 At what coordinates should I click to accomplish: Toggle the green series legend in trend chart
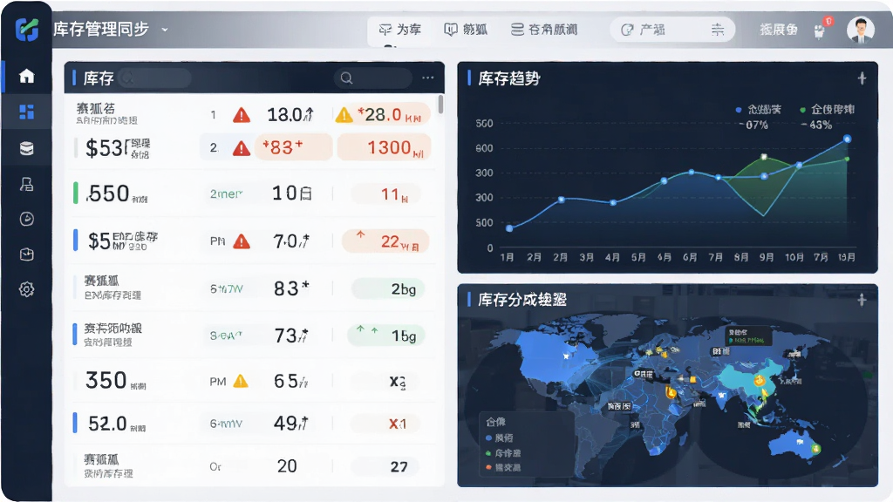pyautogui.click(x=827, y=109)
